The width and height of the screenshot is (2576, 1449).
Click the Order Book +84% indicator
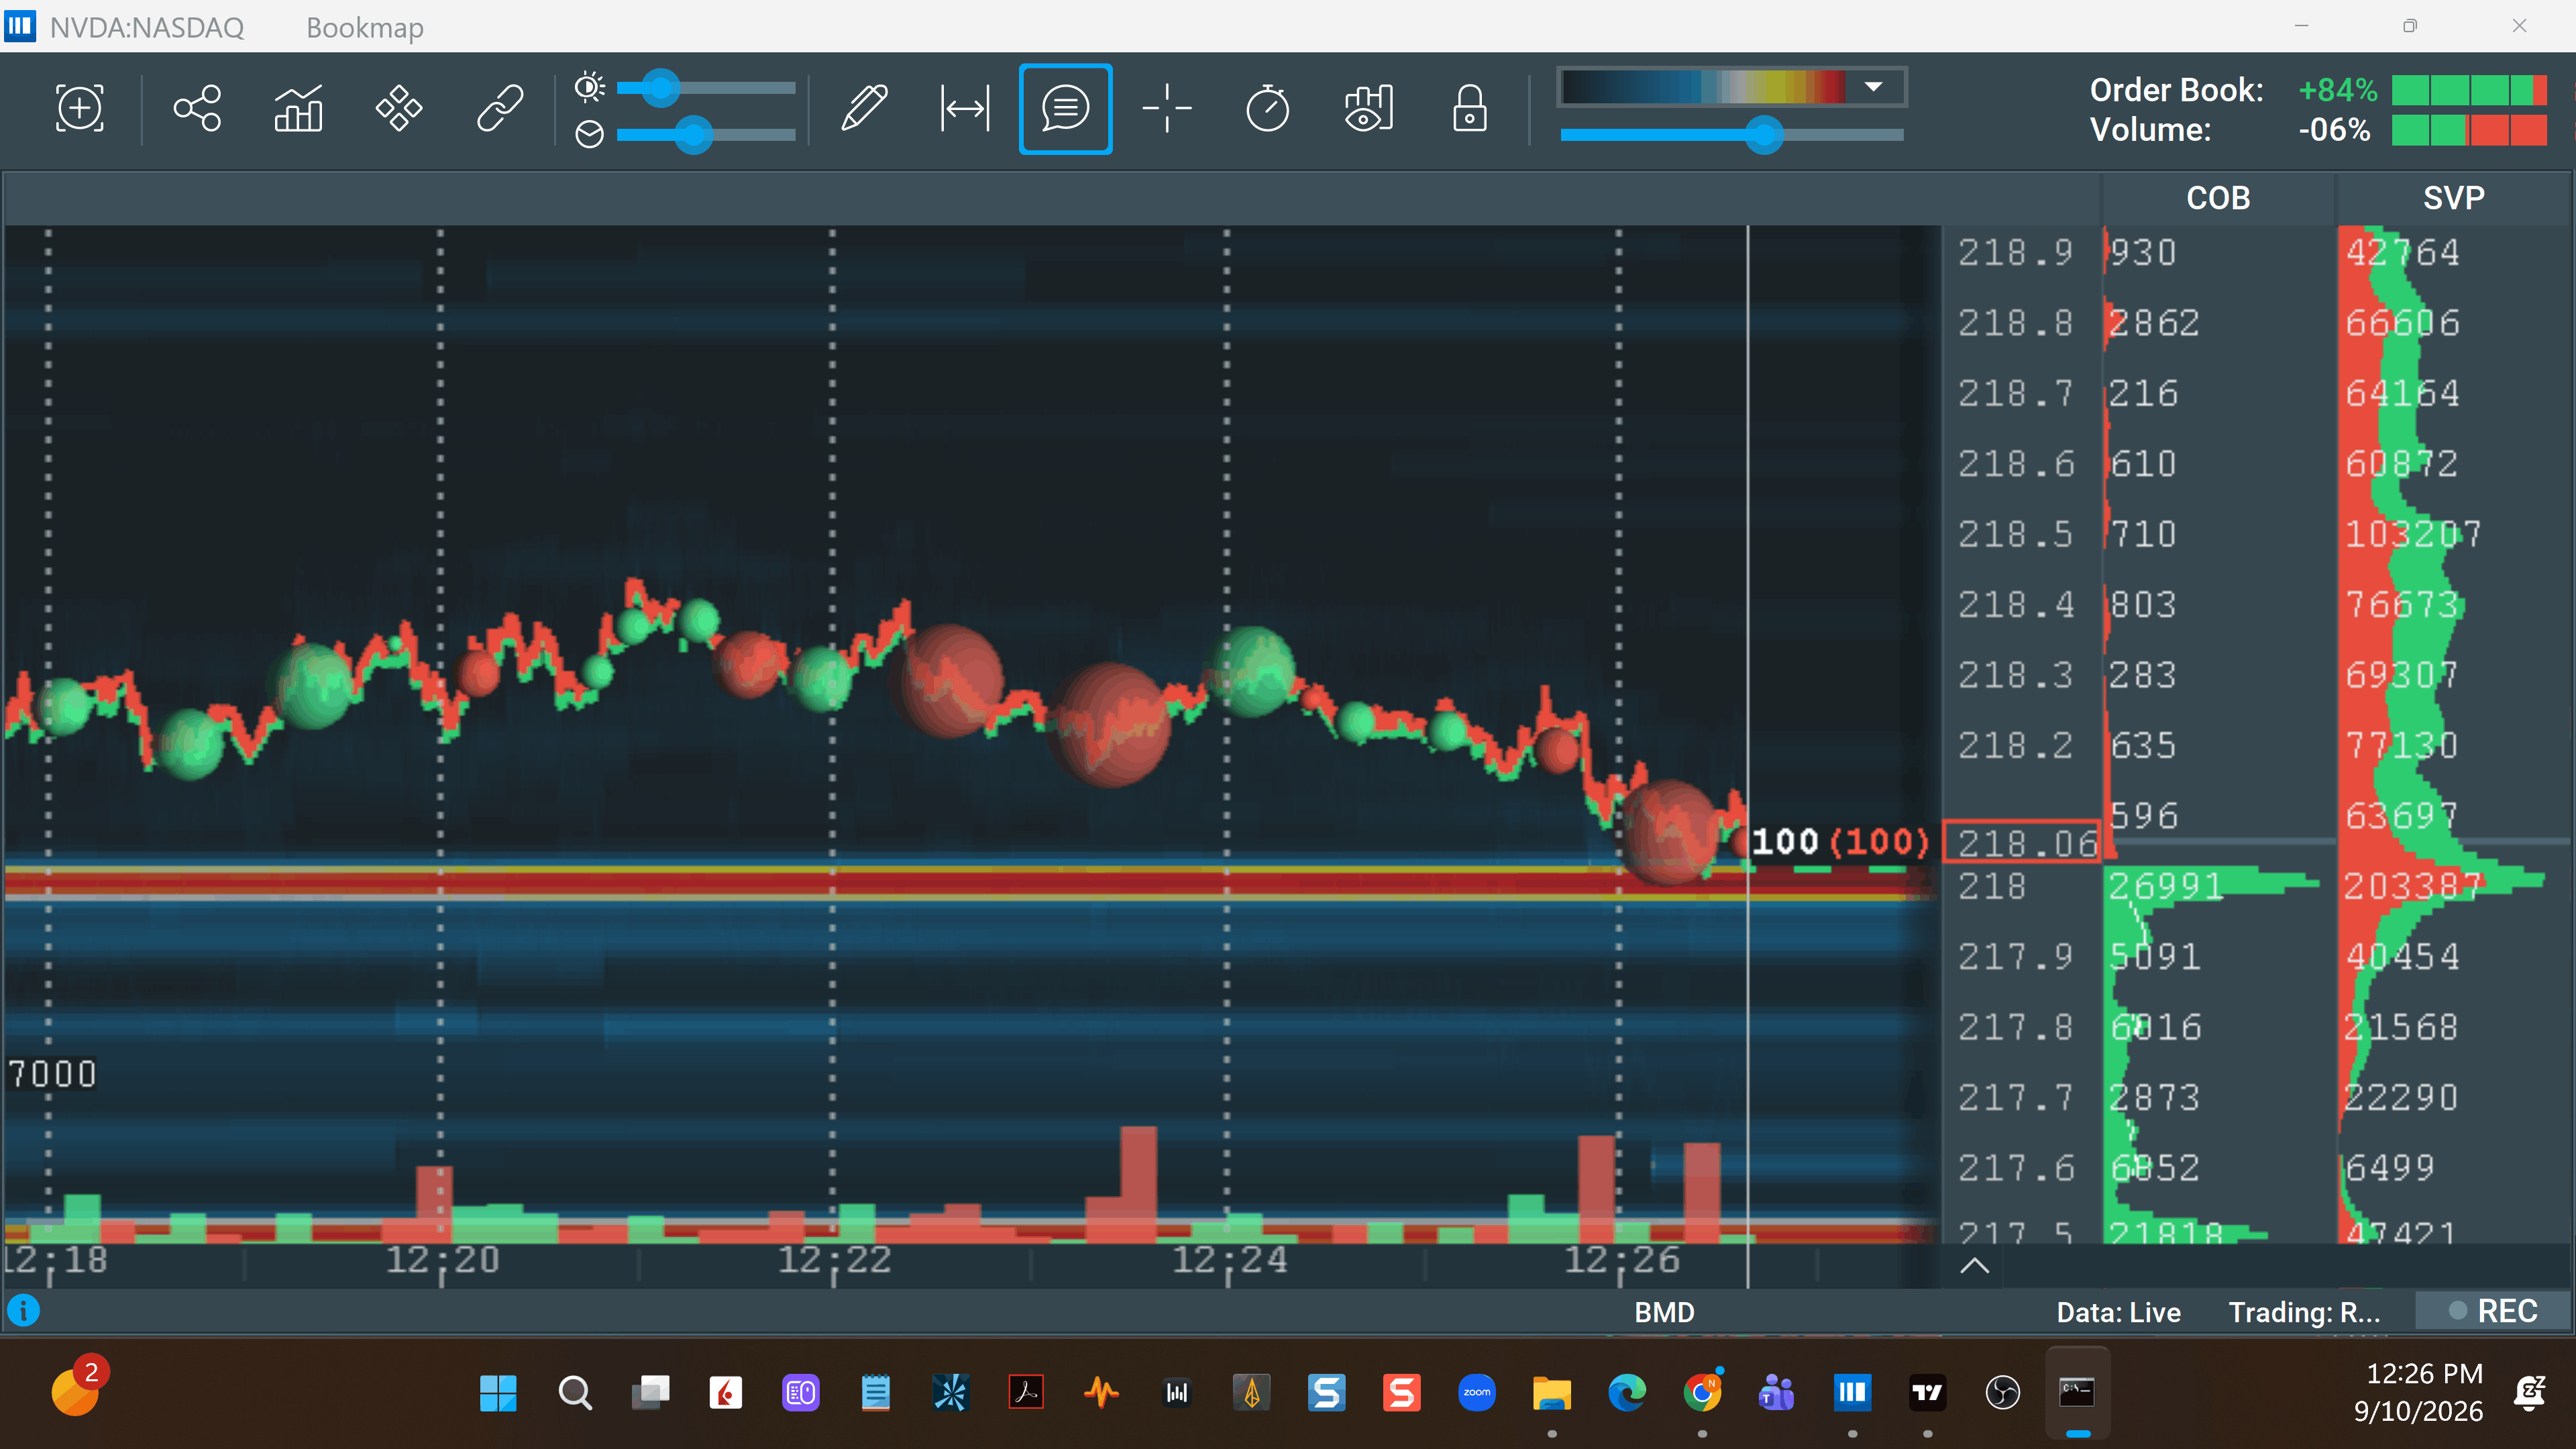click(2317, 90)
